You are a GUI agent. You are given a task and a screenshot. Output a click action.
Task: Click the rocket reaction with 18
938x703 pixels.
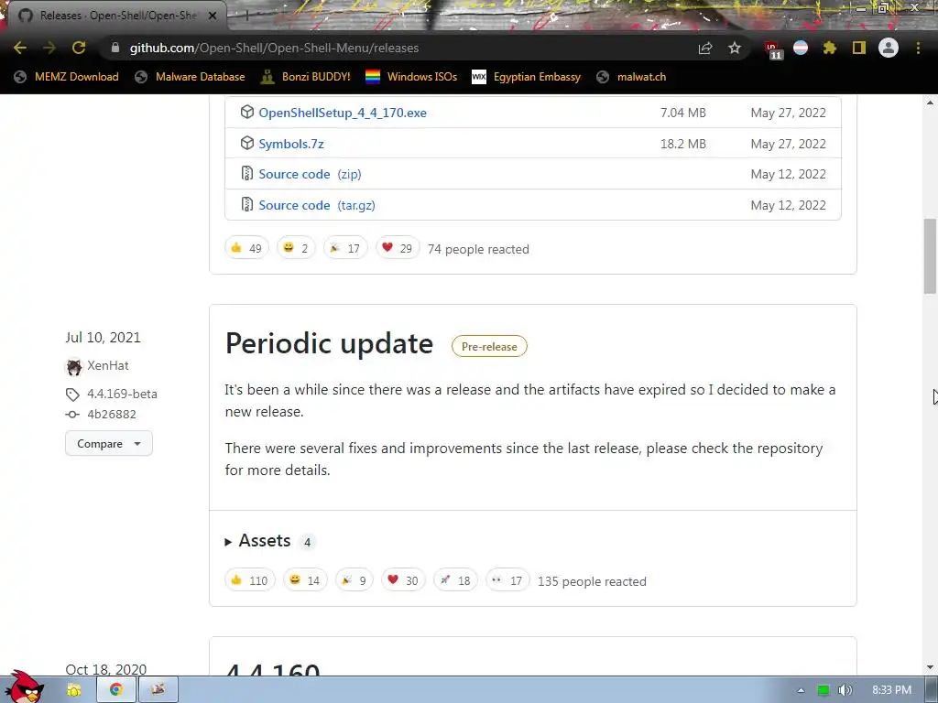click(455, 580)
